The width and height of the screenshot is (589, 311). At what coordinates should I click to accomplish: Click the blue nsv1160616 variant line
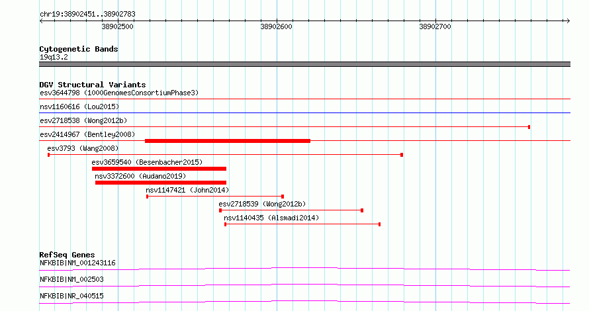pos(304,112)
